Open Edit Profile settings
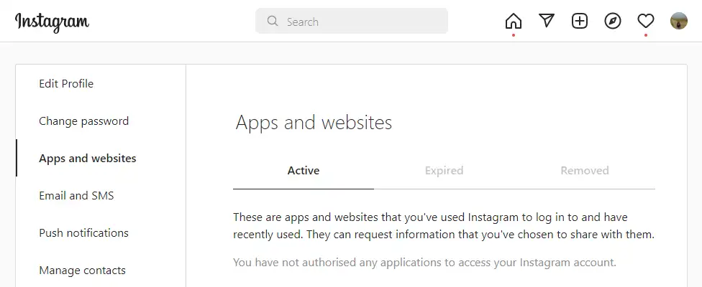Viewport: 702px width, 287px height. pyautogui.click(x=66, y=84)
